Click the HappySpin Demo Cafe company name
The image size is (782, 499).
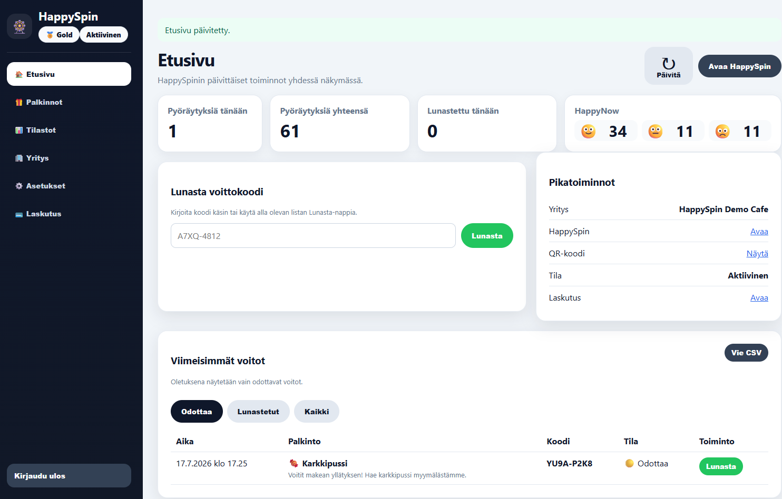tap(724, 209)
